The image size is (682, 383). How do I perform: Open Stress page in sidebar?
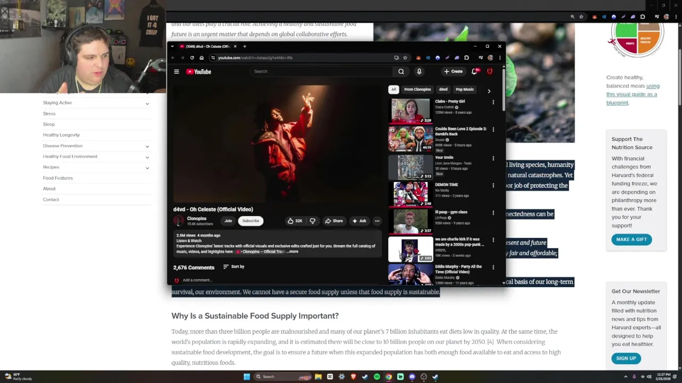tap(49, 113)
